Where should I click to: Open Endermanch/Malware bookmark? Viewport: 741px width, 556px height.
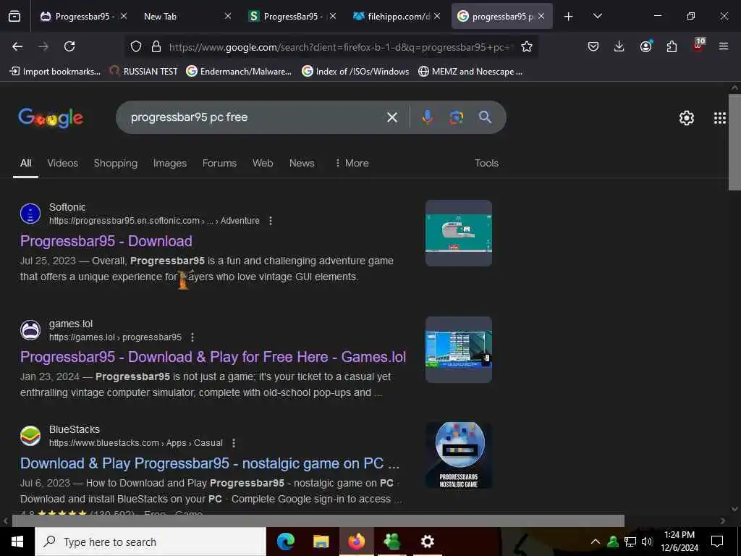pos(239,72)
